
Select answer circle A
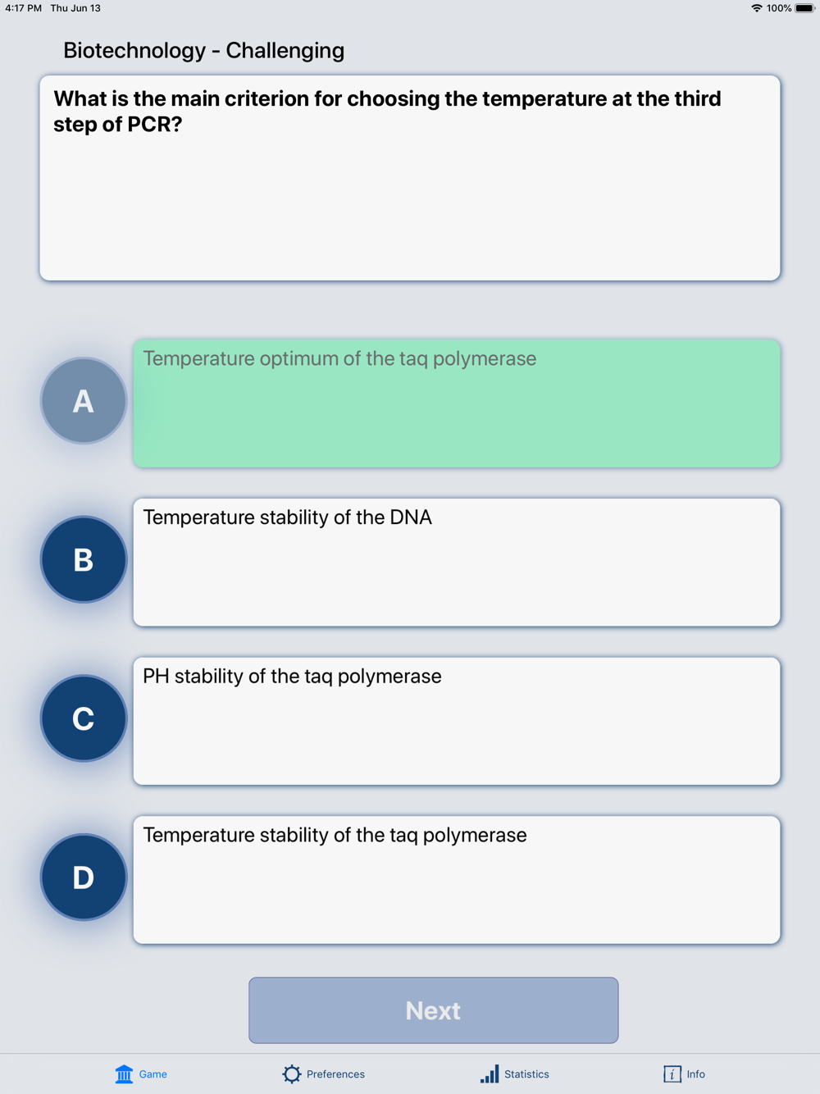[x=84, y=401]
